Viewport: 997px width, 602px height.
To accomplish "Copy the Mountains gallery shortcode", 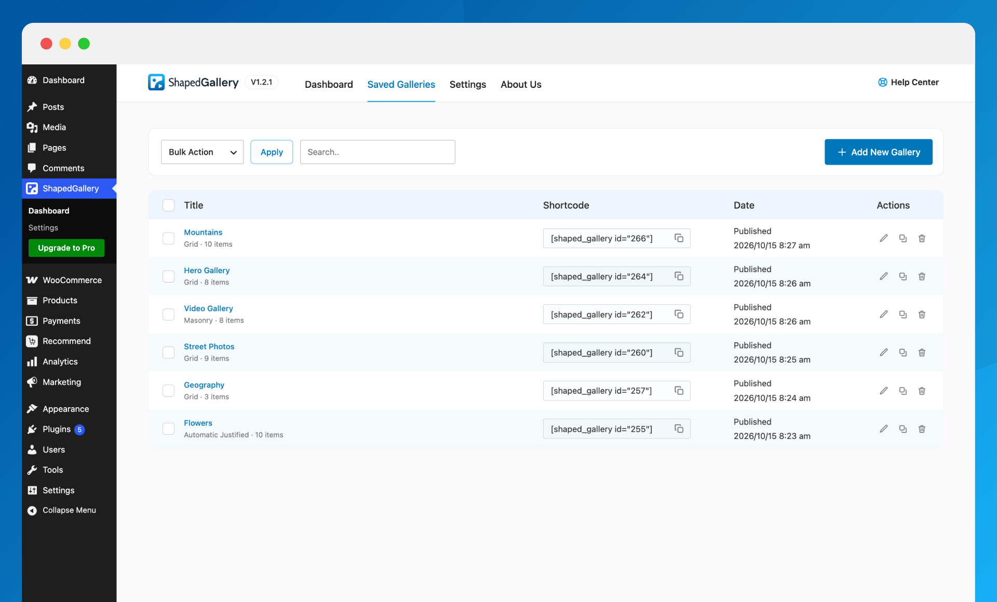I will click(x=679, y=238).
